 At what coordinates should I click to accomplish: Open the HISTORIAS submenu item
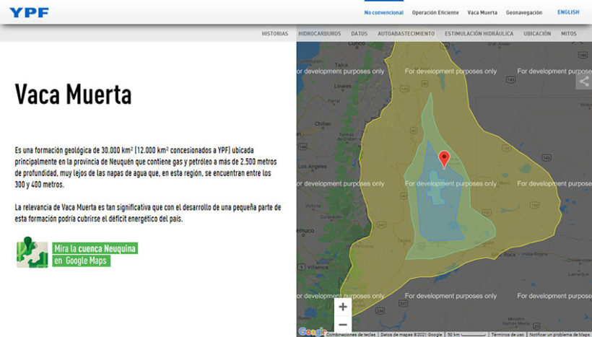coord(274,33)
